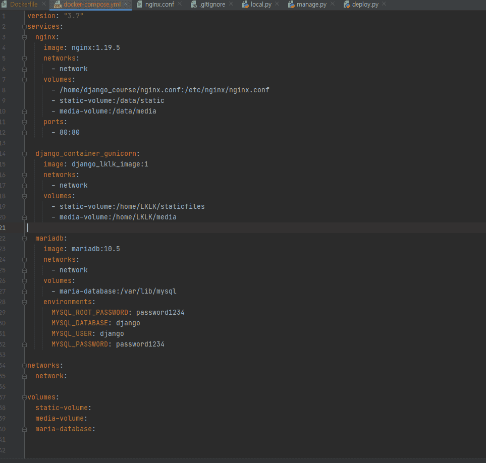Click the mariadb:10.5 image value
486x463 pixels.
[96, 249]
